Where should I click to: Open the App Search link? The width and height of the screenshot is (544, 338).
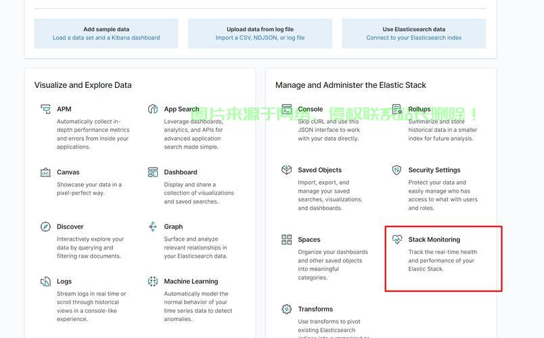(x=181, y=110)
